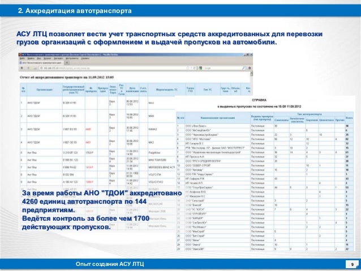
Task: Click the slide title Аккредитация автотранспорта
Action: coord(75,11)
